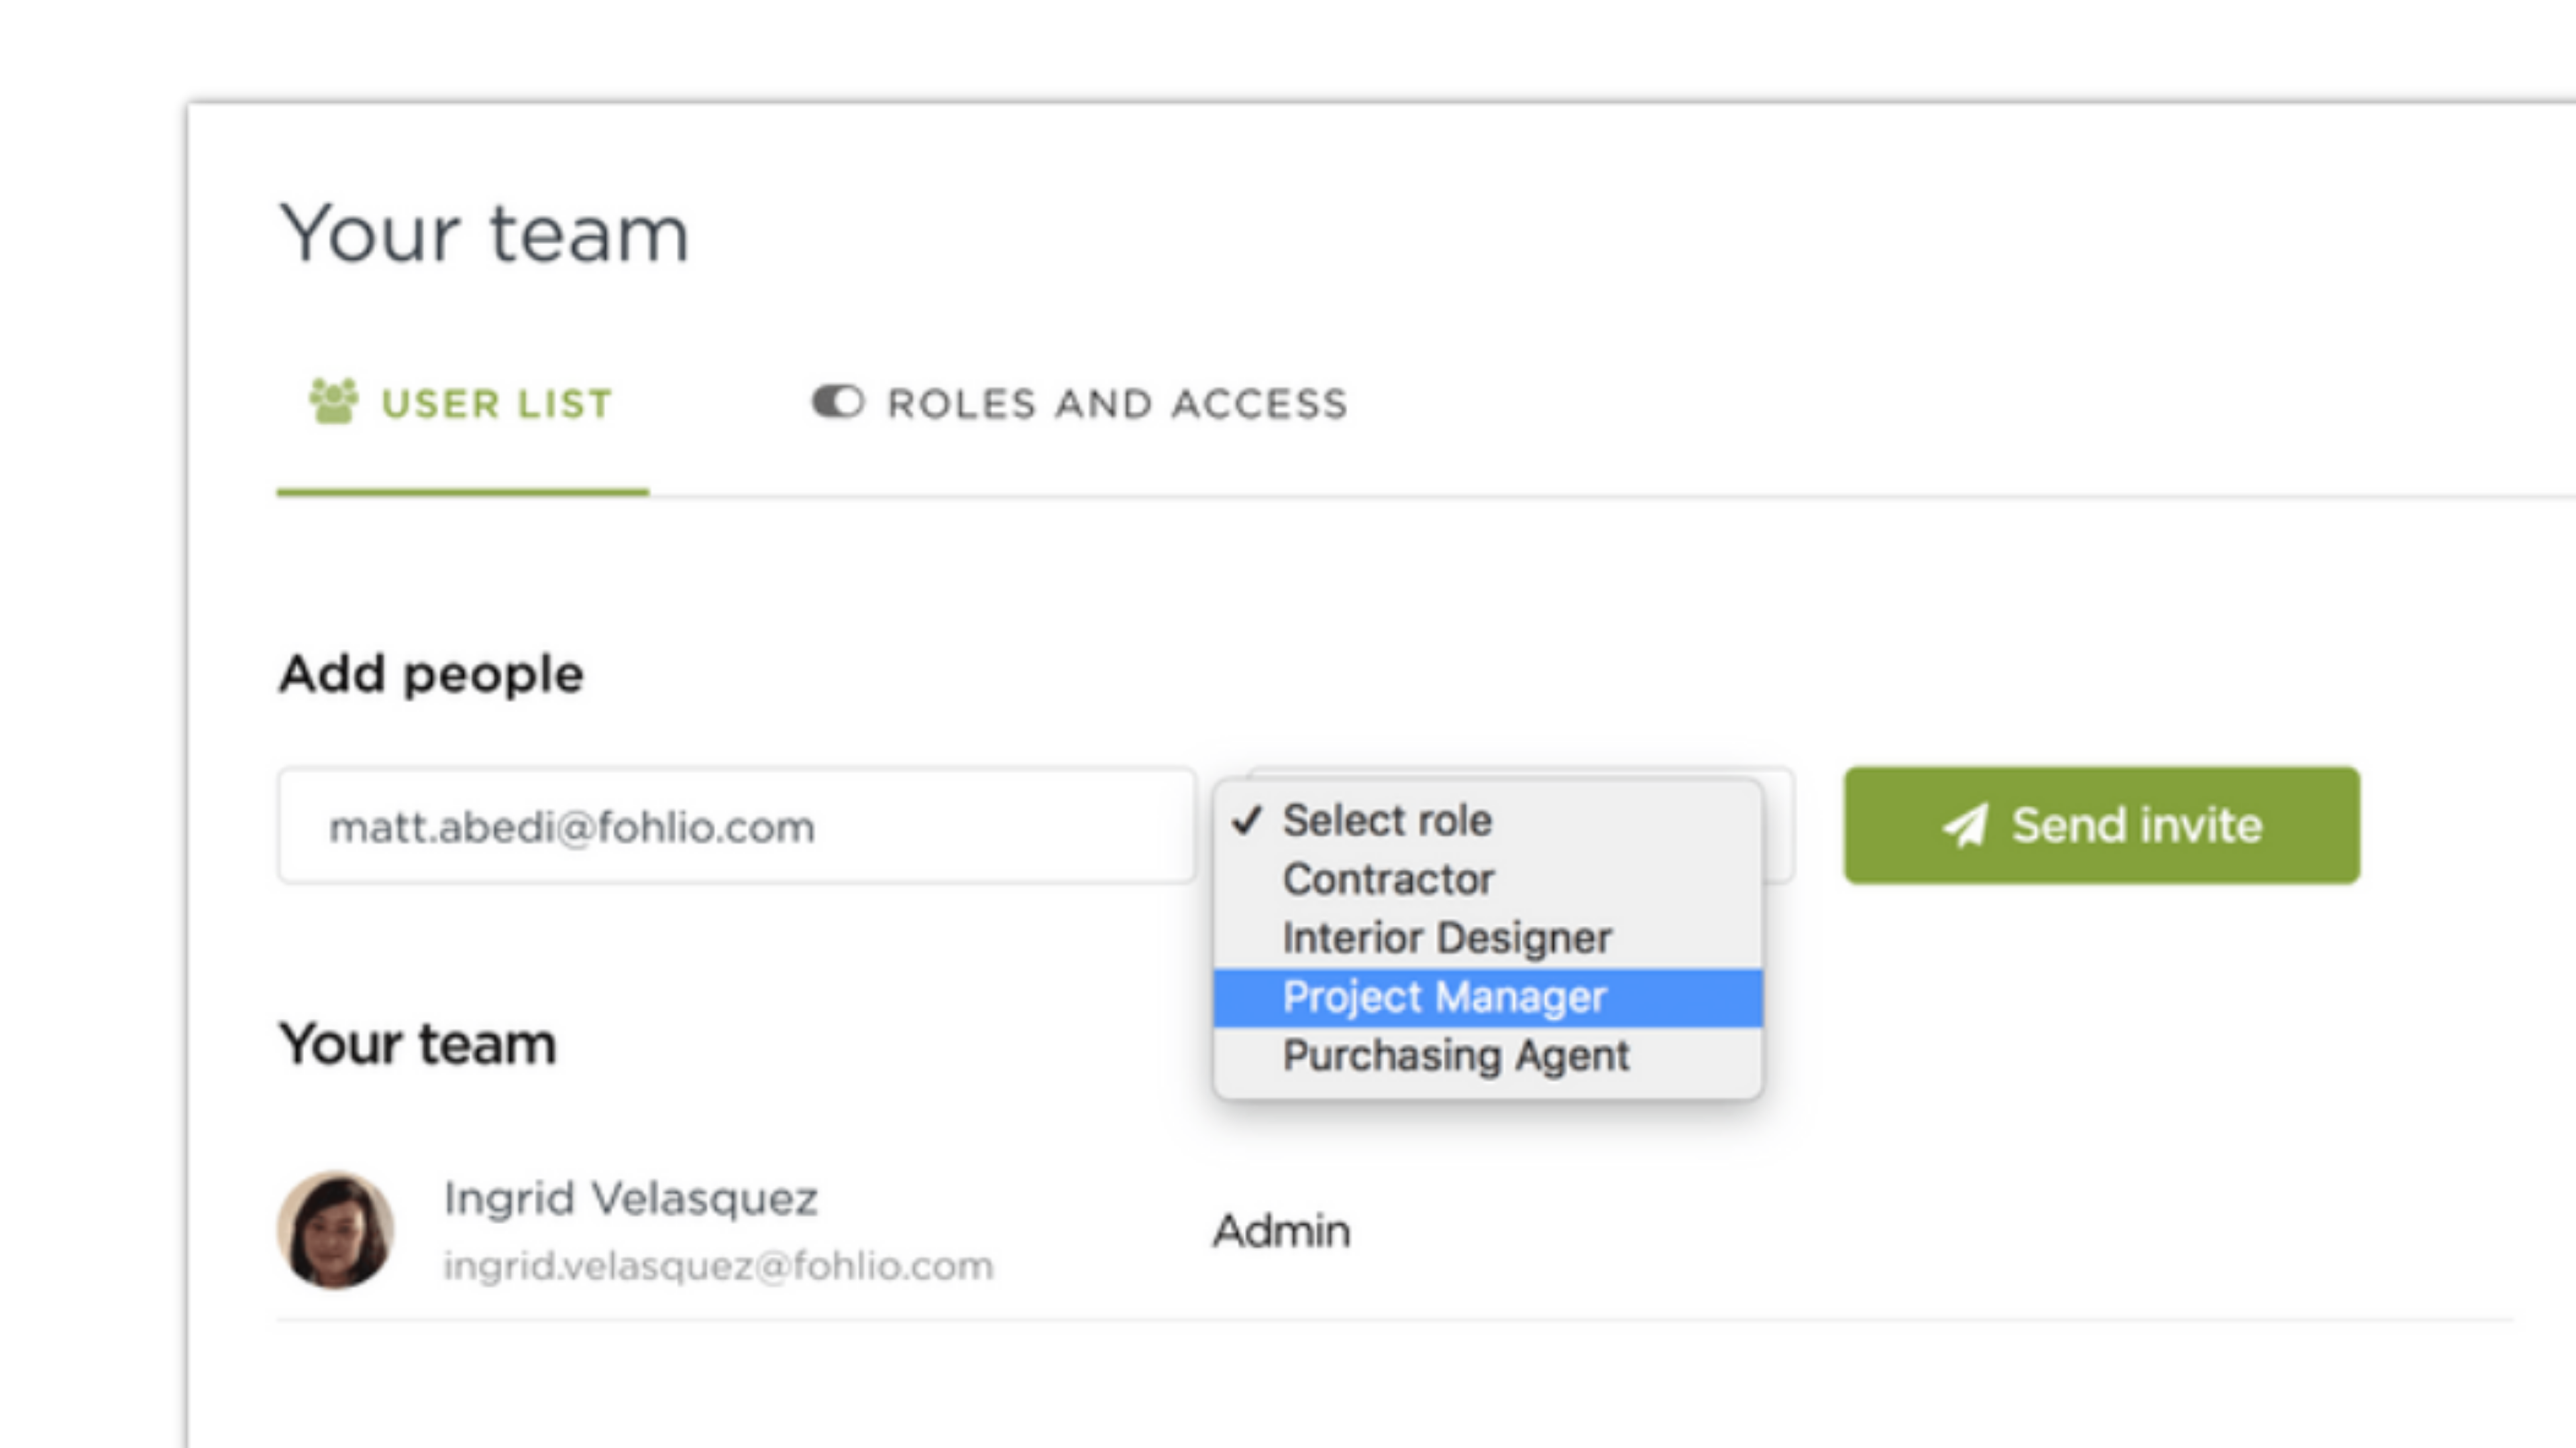The height and width of the screenshot is (1448, 2576).
Task: Click the toggle icon beside Roles and Access
Action: [837, 402]
